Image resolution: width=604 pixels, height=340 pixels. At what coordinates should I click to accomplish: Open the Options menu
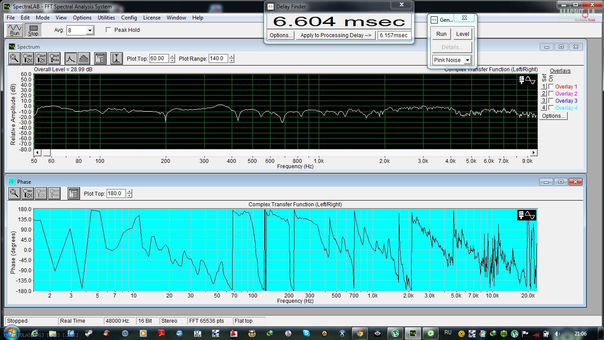coord(82,18)
